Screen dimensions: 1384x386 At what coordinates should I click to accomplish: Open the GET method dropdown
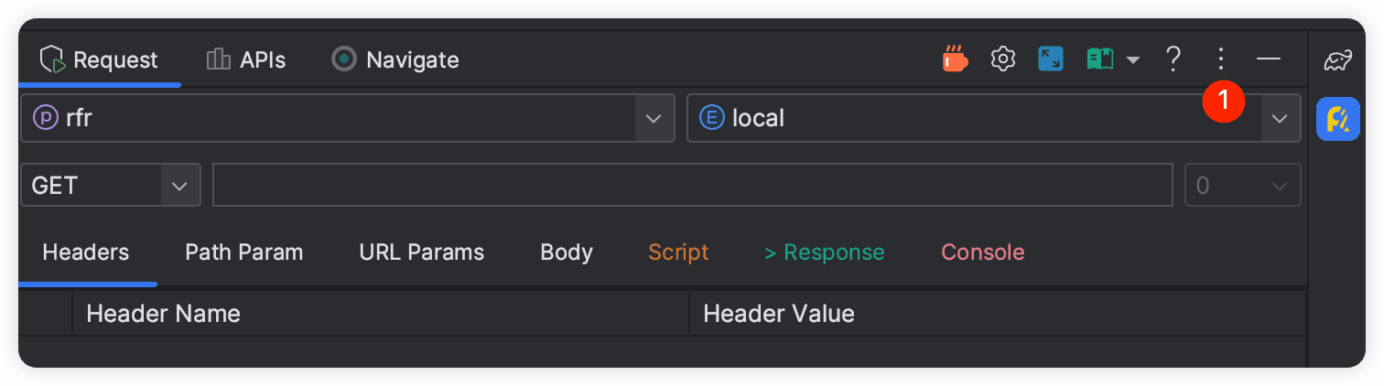pos(179,186)
